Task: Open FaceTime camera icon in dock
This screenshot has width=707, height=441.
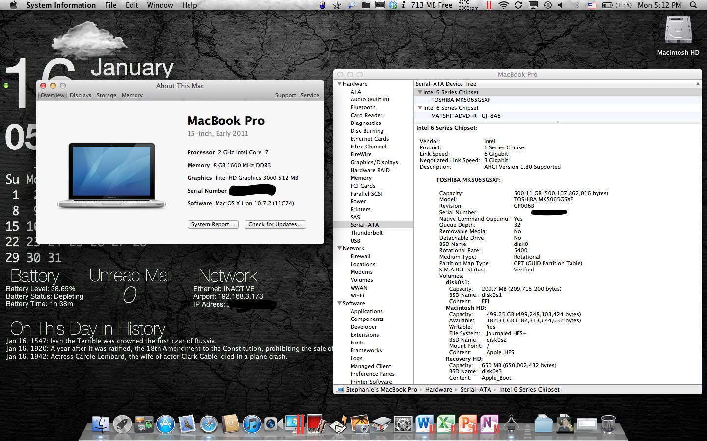Action: 272,423
